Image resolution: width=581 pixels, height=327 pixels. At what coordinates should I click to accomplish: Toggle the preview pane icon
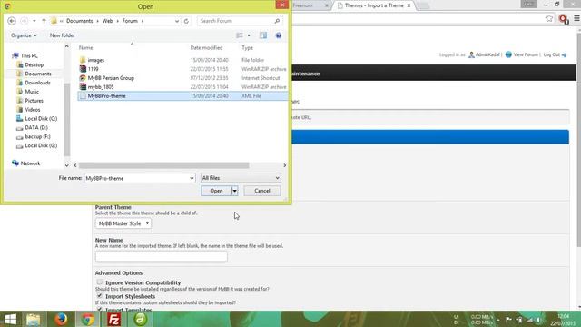point(263,35)
